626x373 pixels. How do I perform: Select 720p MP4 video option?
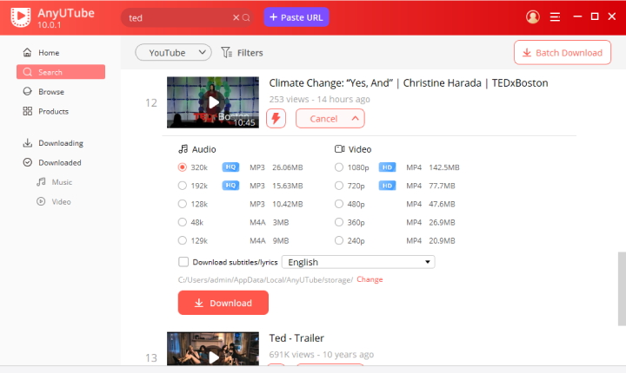[x=339, y=186]
